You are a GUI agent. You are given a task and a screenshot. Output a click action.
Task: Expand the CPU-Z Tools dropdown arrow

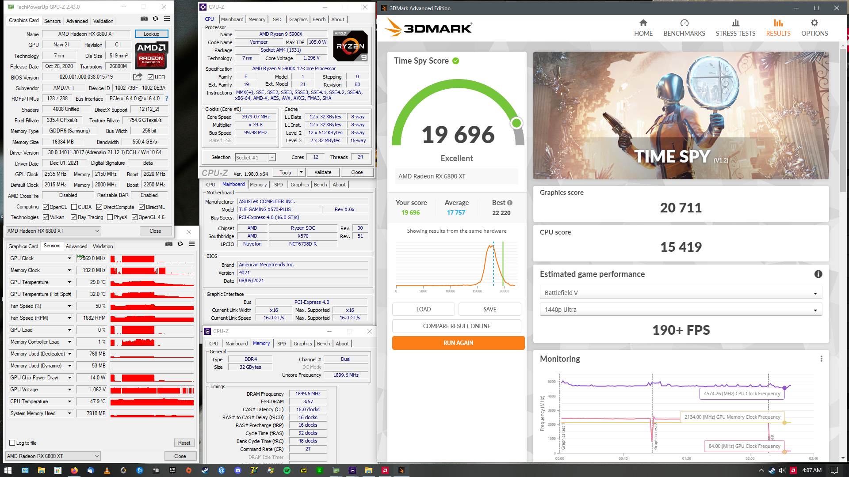tap(301, 172)
